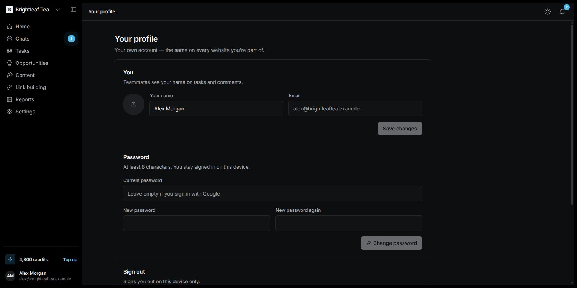This screenshot has width=577, height=288.
Task: Click the lightning bolt credits icon
Action: click(x=10, y=259)
